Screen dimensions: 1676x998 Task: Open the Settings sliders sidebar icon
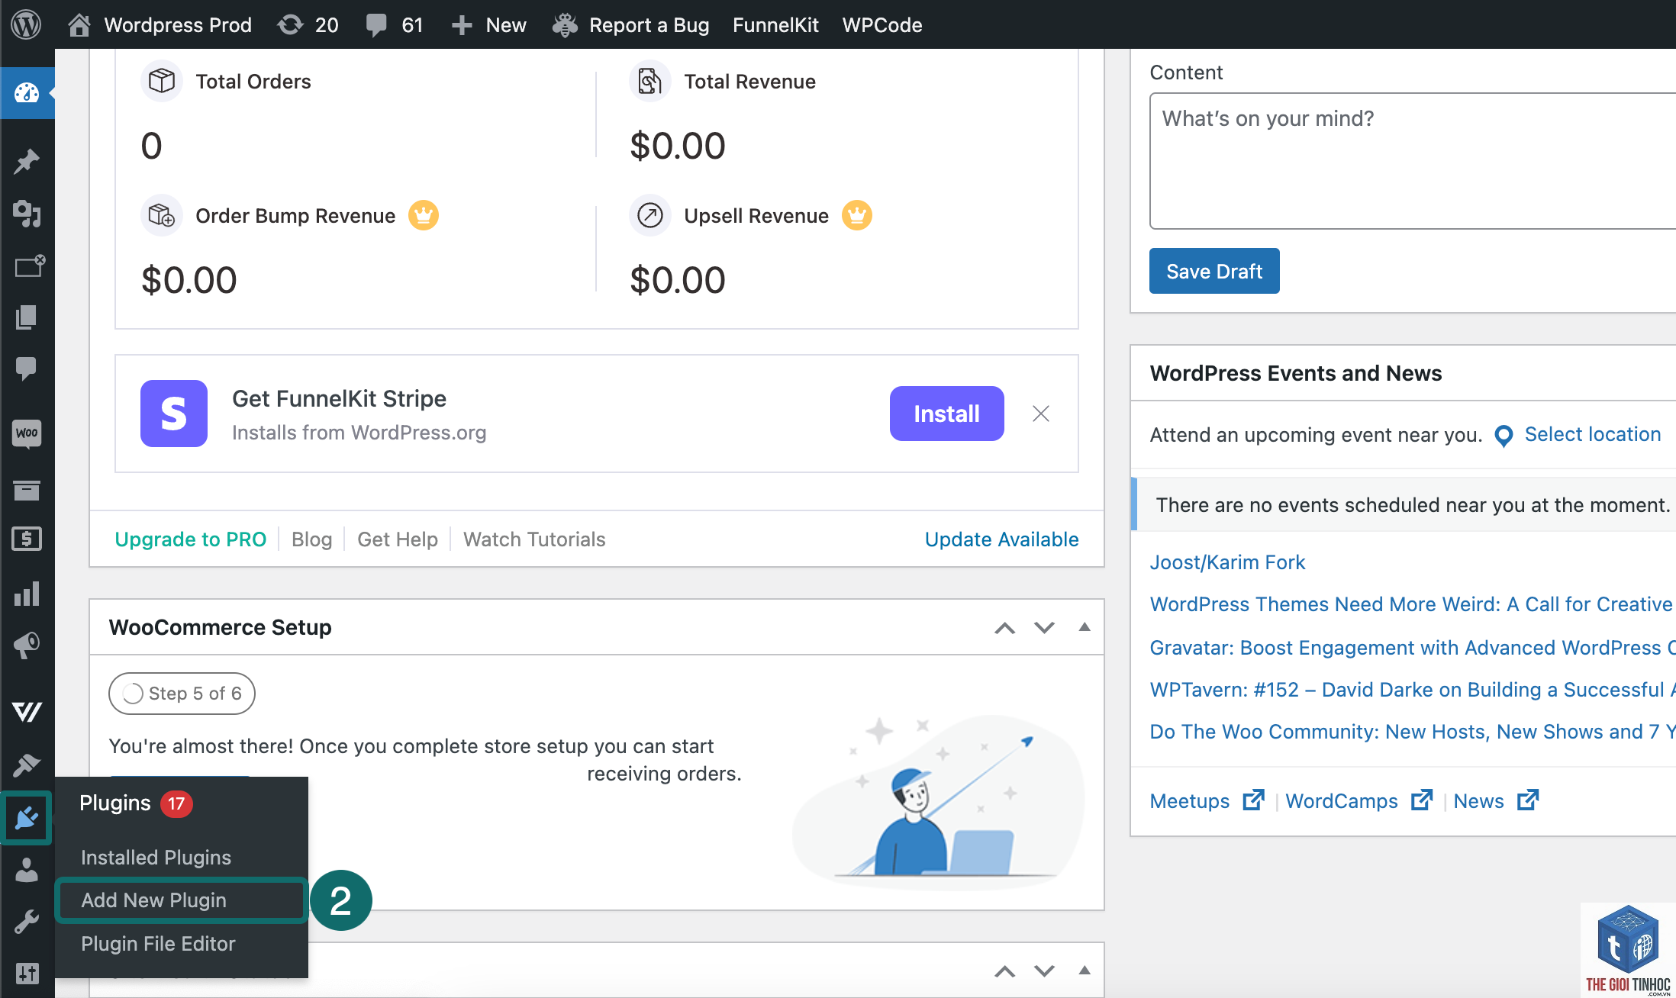27,973
